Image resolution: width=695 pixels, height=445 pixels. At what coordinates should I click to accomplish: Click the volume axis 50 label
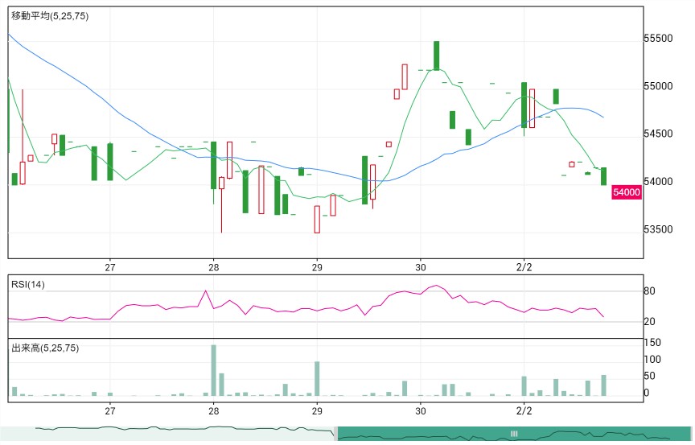(649, 376)
